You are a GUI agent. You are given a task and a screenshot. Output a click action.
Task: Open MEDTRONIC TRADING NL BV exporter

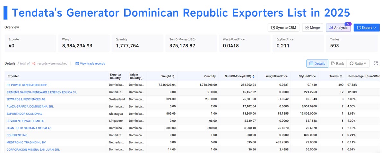coord(26,142)
